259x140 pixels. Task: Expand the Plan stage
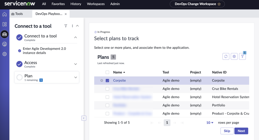pos(76,77)
